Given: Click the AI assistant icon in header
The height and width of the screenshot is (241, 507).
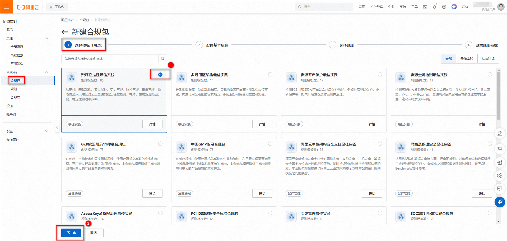Looking at the screenshot, I should point(454,7).
